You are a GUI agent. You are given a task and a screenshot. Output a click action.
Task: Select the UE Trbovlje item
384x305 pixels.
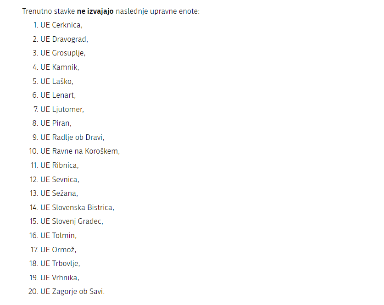60,263
